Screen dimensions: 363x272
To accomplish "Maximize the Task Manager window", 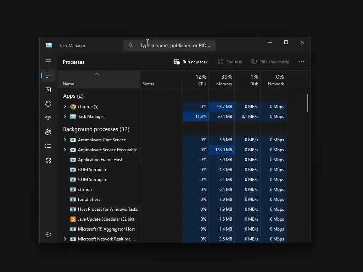I will click(x=286, y=42).
